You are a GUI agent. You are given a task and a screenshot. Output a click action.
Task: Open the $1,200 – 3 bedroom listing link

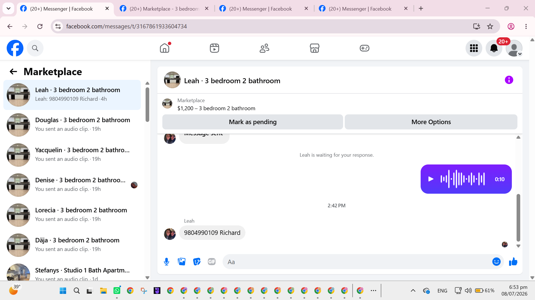tap(216, 108)
